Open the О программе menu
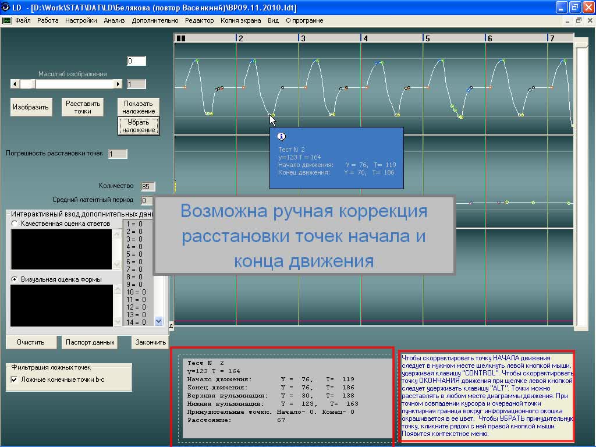The width and height of the screenshot is (596, 447). (304, 20)
